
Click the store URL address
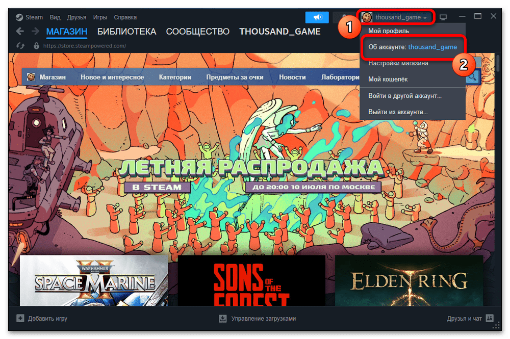(x=85, y=46)
